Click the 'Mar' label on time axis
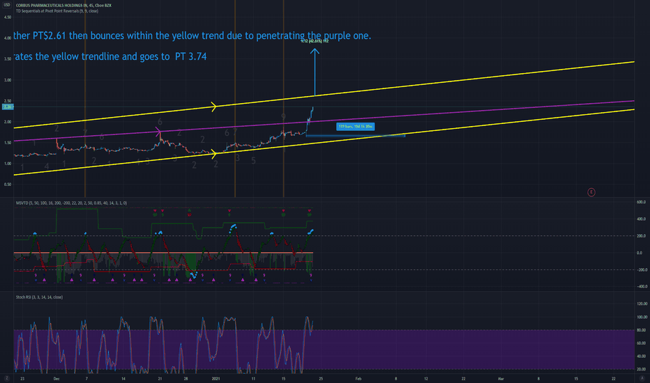Screen dimensions: 650x383 pyautogui.click(x=501, y=379)
